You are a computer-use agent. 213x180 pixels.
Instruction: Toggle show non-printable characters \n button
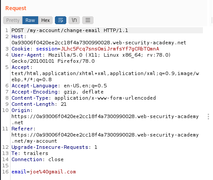(x=74, y=20)
